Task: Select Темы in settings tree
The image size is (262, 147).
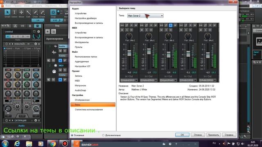Action: 93,105
